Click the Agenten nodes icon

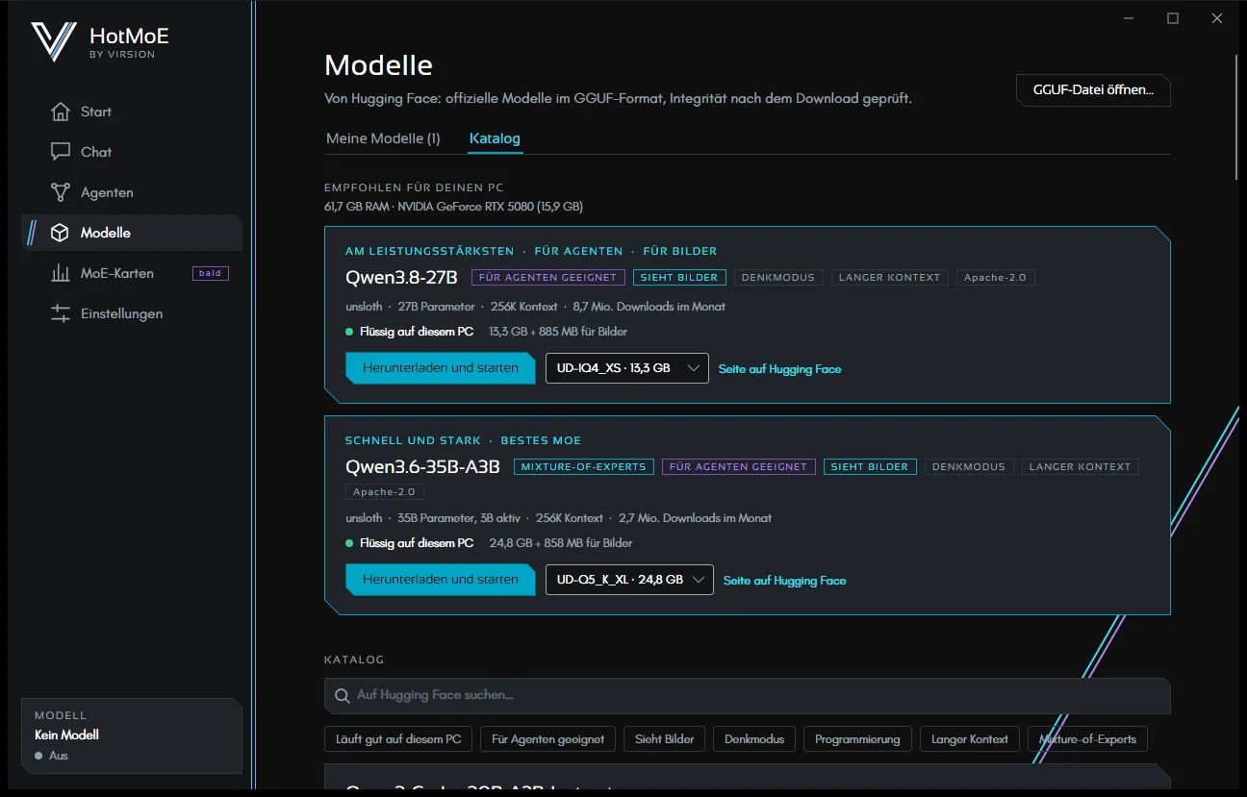coord(61,192)
